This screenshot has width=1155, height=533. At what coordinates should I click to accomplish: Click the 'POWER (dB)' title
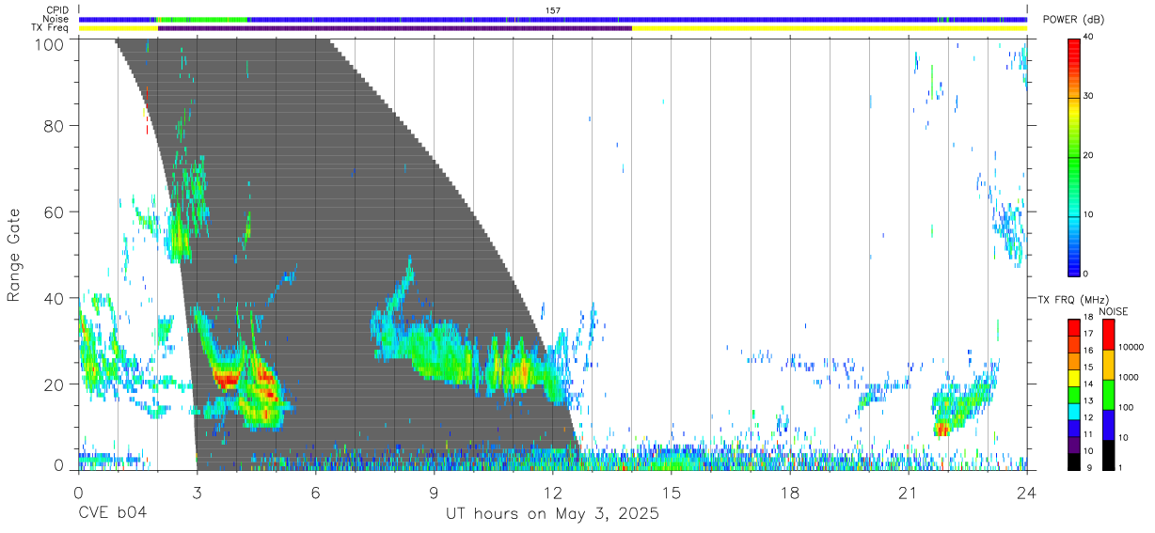click(x=1074, y=20)
